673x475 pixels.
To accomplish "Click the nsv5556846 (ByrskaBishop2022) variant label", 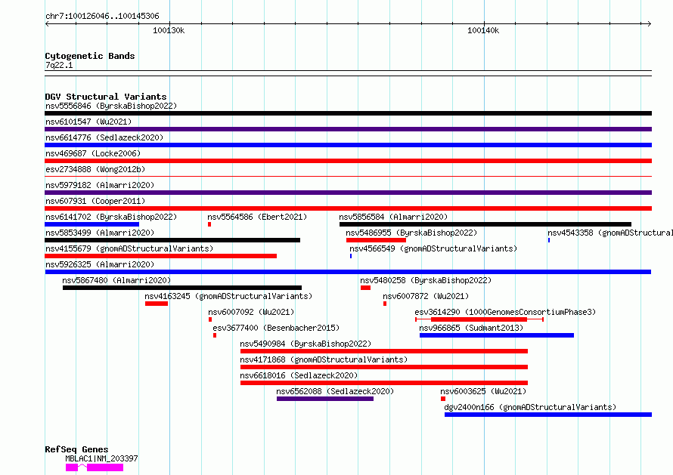I will (x=111, y=106).
